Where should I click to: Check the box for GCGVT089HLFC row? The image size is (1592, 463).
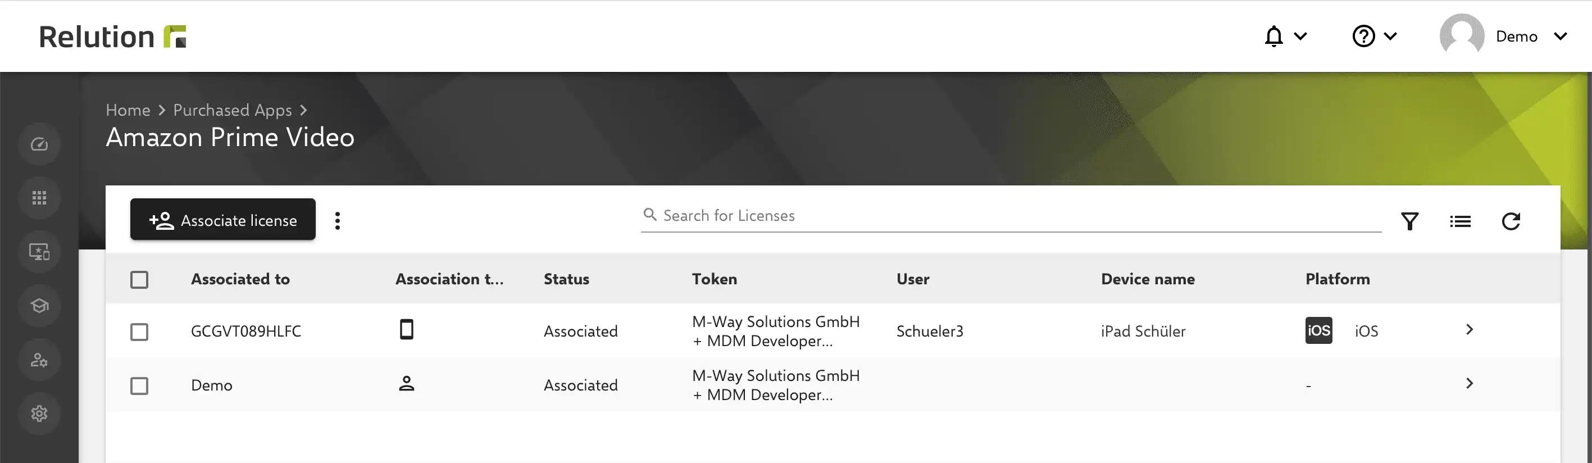pyautogui.click(x=139, y=332)
